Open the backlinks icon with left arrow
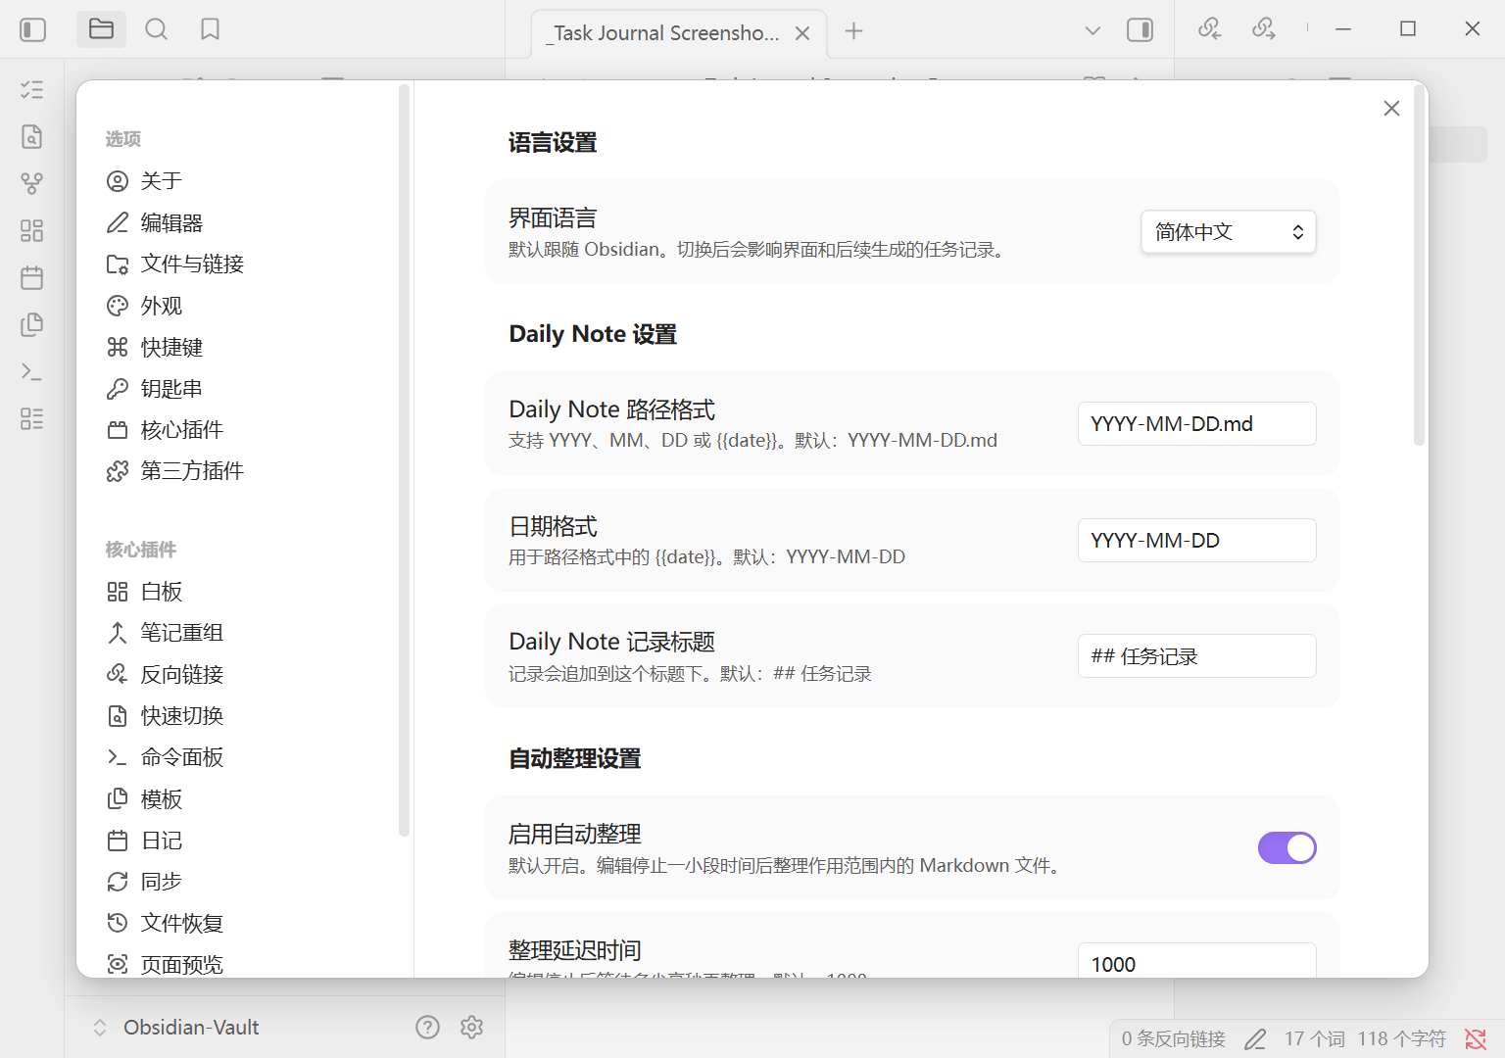The width and height of the screenshot is (1505, 1058). coord(1210,28)
